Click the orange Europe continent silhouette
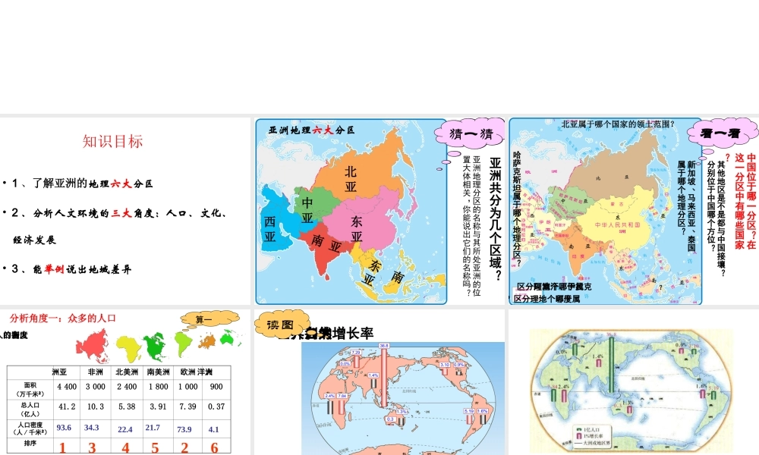This screenshot has height=455, width=759. [207, 341]
